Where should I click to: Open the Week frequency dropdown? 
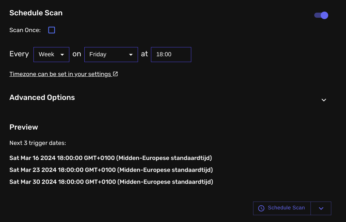pyautogui.click(x=51, y=54)
